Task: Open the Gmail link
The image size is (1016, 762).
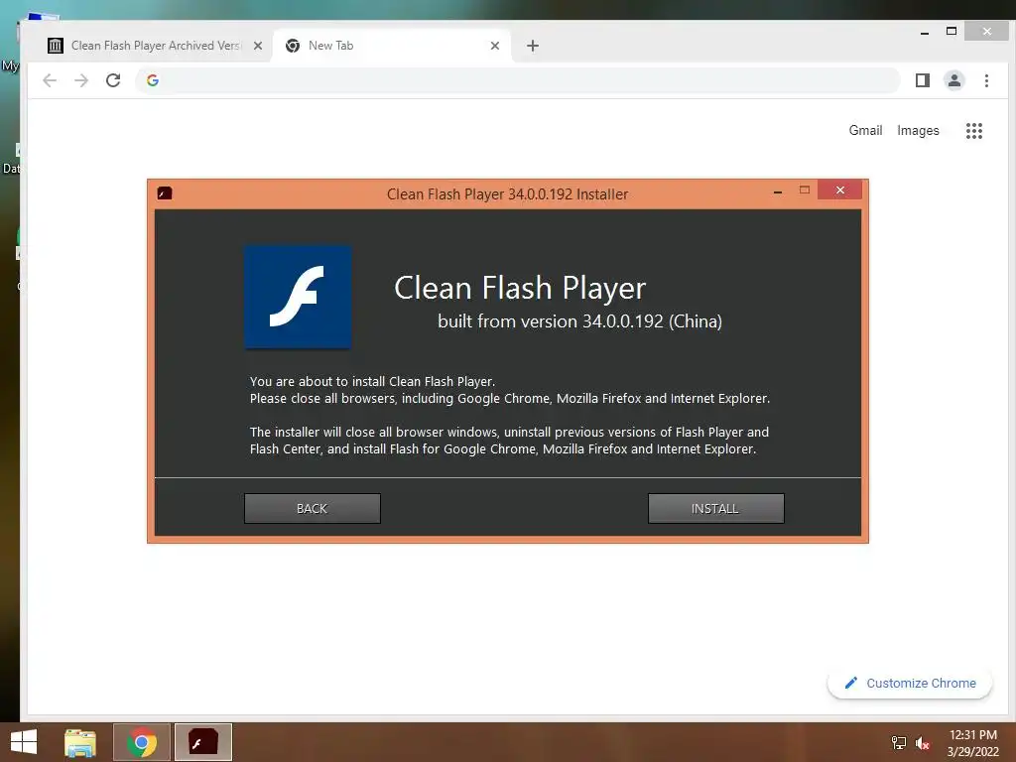Action: point(865,130)
